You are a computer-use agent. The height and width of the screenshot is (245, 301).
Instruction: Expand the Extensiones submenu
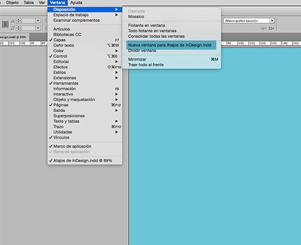point(85,78)
